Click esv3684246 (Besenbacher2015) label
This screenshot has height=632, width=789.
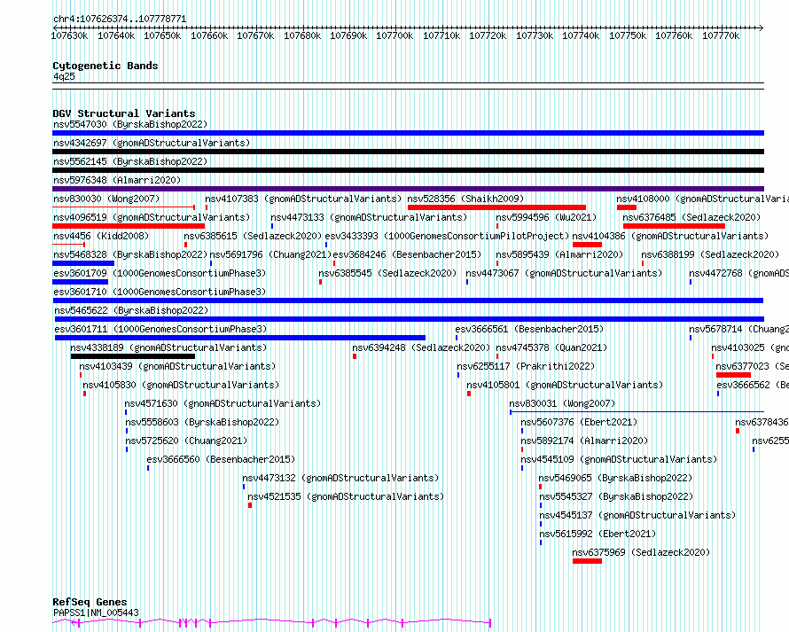point(407,254)
